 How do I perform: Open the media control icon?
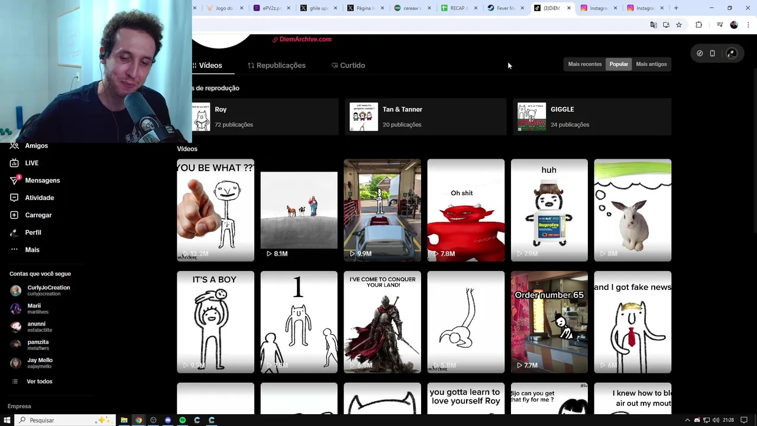coord(720,25)
